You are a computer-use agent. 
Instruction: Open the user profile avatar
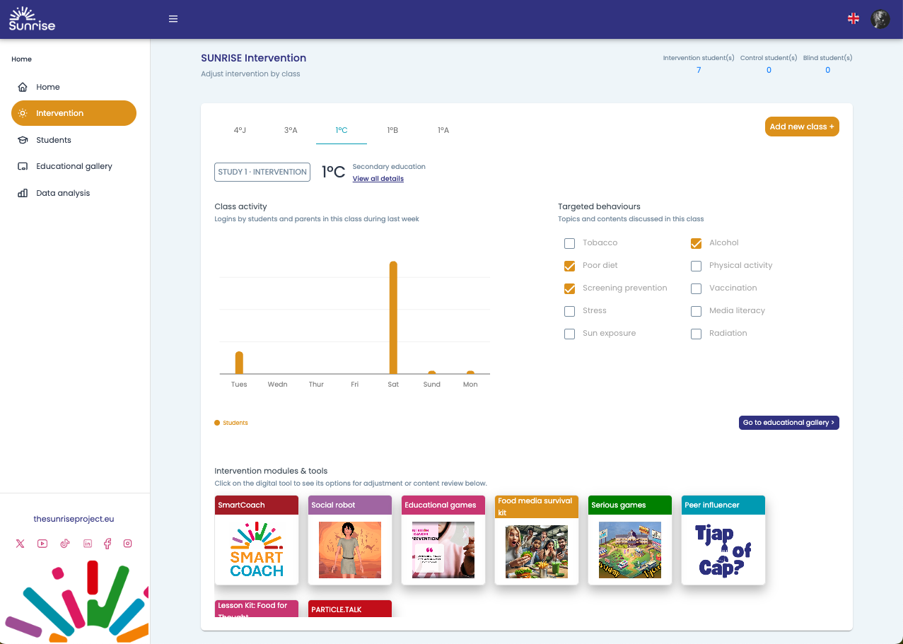click(880, 19)
